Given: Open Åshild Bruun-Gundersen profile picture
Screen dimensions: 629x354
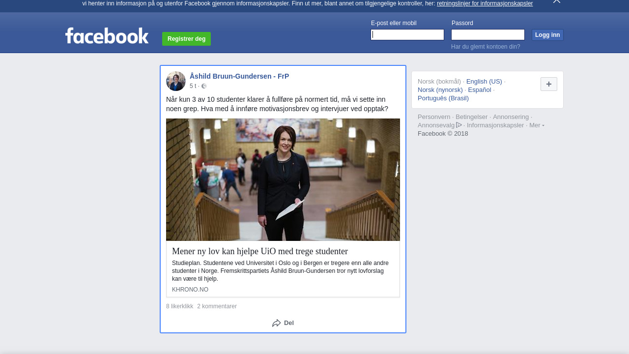Looking at the screenshot, I should 176,81.
